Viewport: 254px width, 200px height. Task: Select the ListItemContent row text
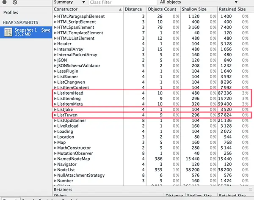73,88
